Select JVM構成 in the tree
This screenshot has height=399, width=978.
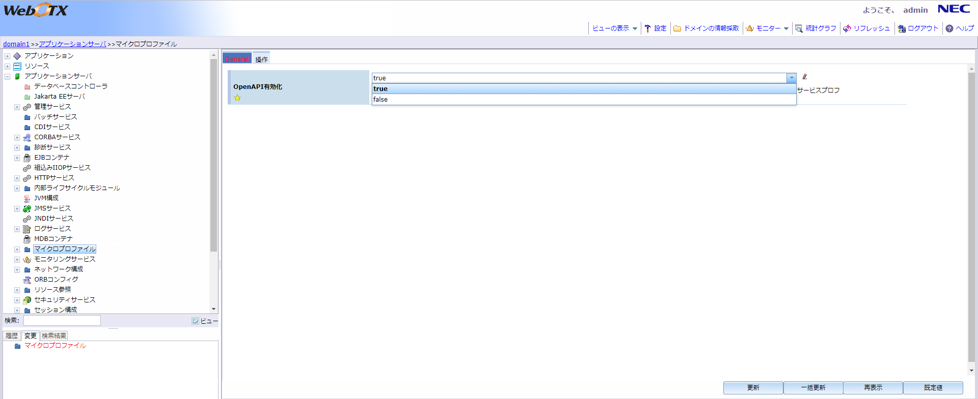coord(46,198)
